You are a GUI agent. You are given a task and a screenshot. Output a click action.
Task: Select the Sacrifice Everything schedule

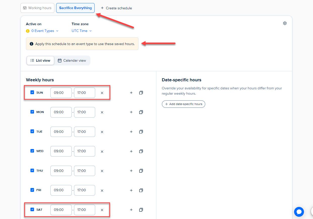pos(75,8)
